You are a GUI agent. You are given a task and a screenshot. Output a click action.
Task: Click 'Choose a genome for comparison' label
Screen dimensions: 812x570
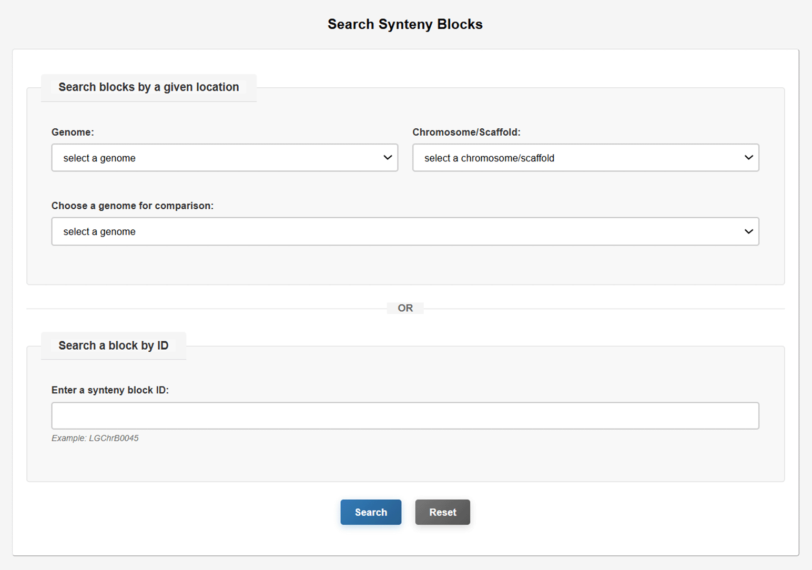coord(133,206)
